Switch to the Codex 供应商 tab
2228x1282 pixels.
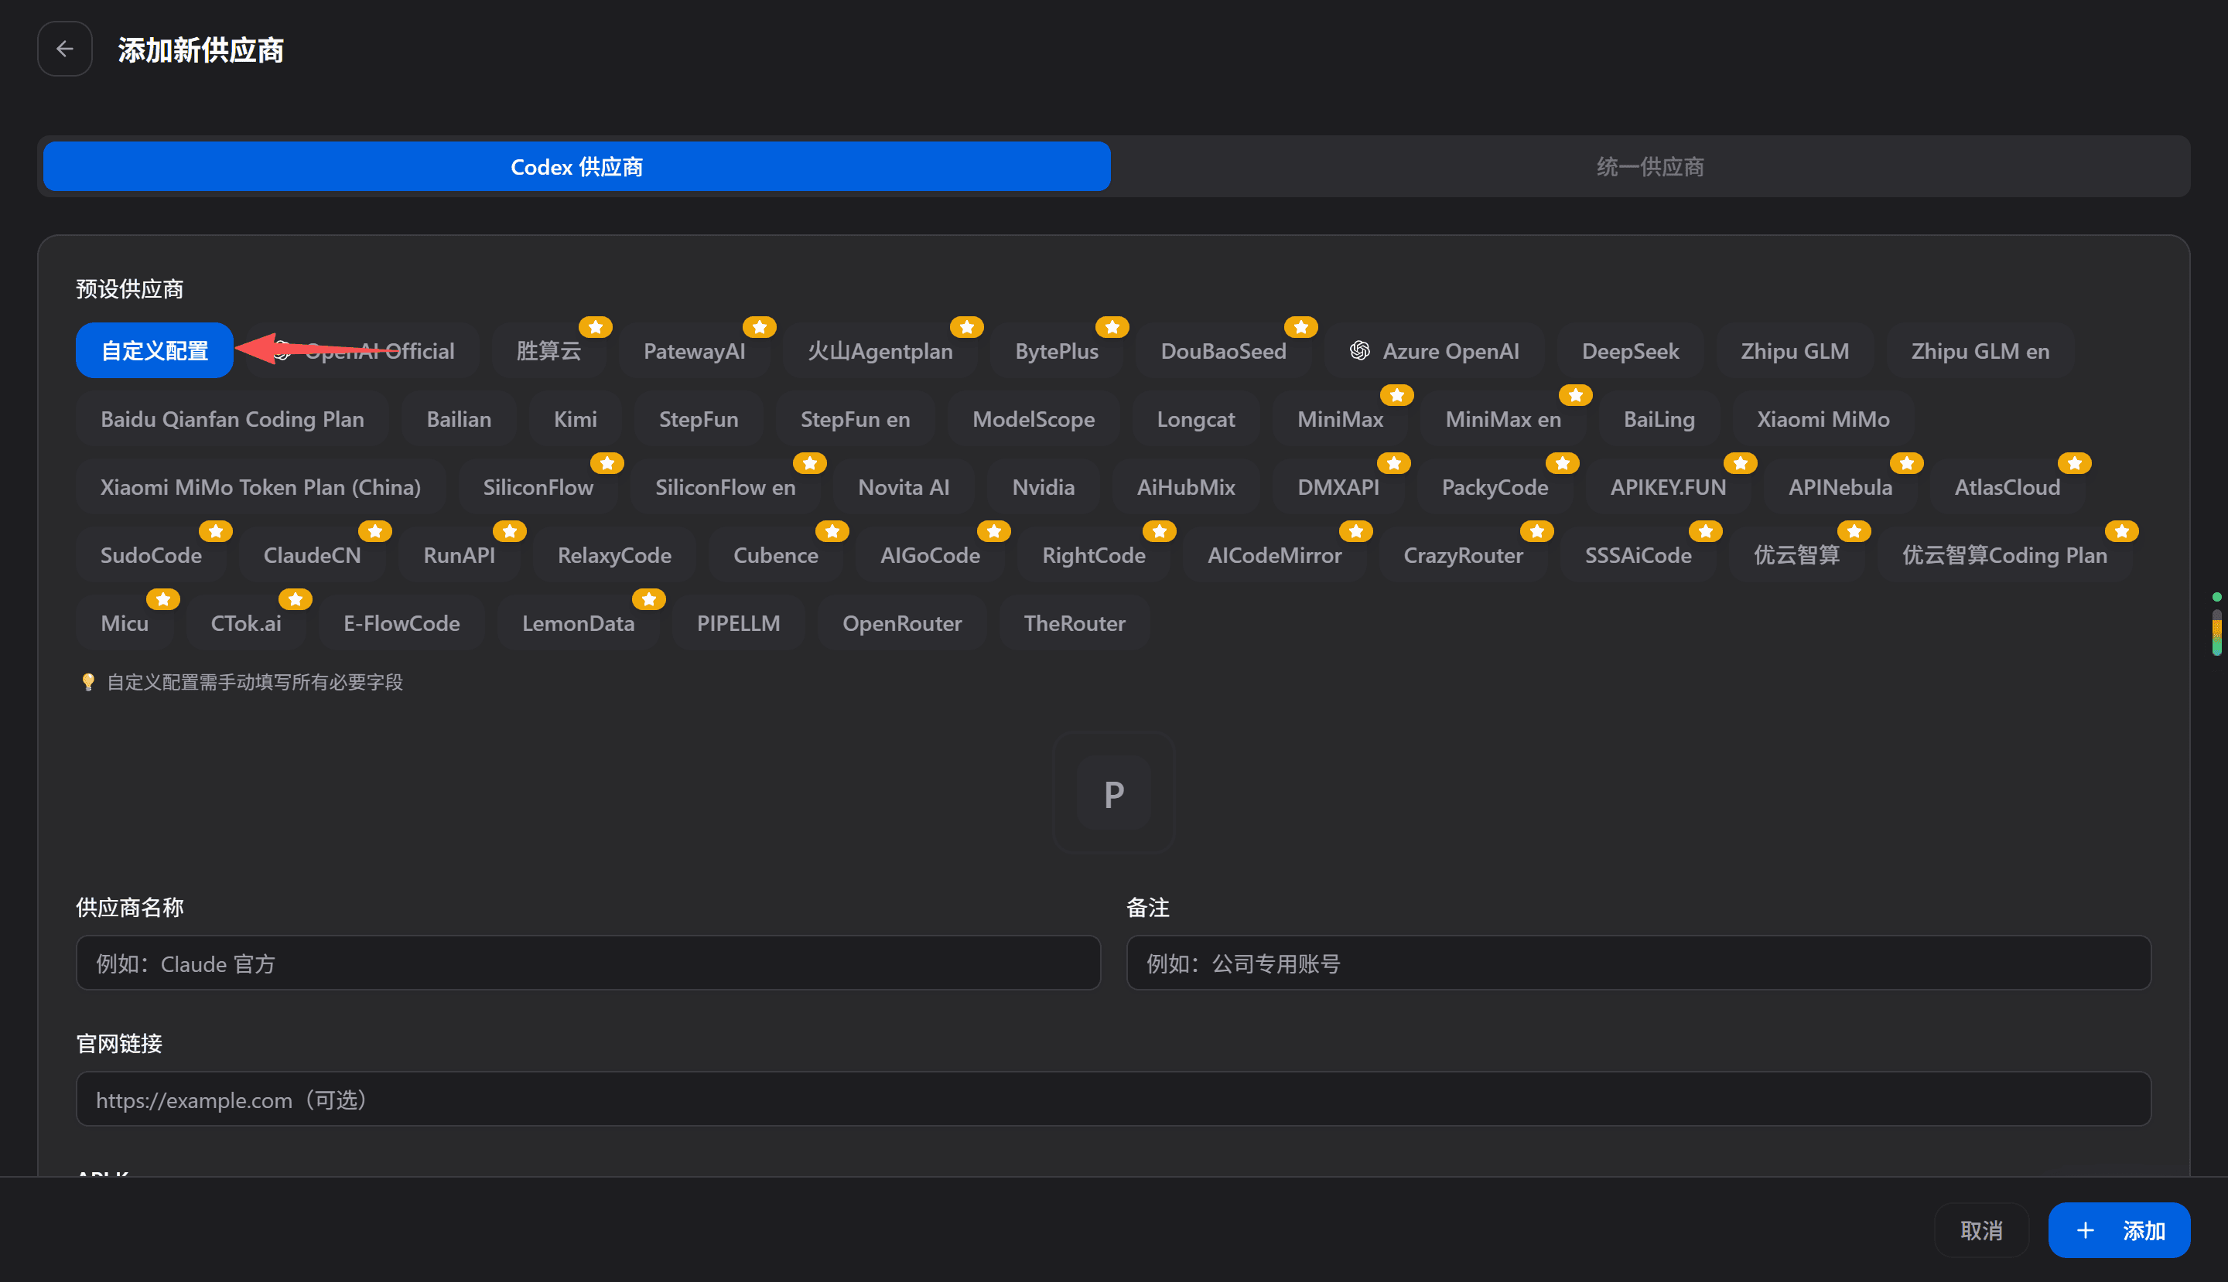[576, 166]
